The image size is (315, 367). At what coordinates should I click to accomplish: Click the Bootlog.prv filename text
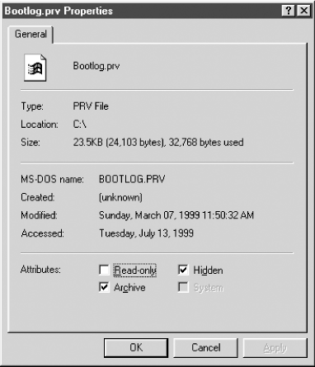[96, 66]
